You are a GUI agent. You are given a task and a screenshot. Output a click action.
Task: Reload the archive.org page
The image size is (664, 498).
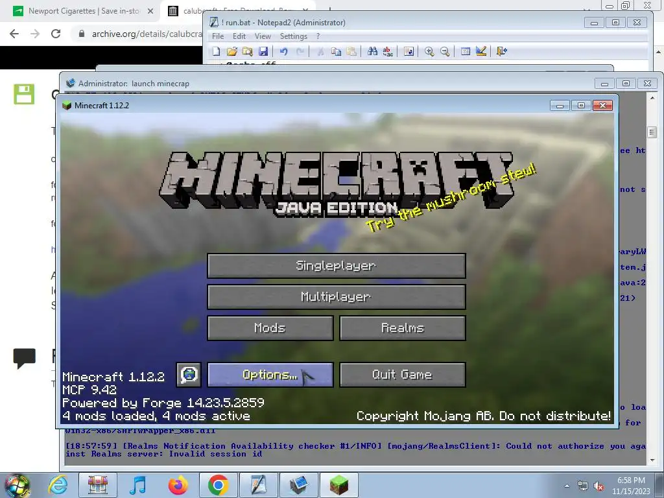(56, 34)
